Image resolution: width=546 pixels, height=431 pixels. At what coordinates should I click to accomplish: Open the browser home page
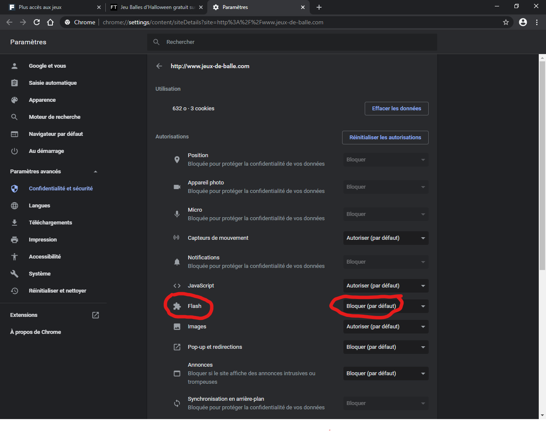tap(50, 22)
